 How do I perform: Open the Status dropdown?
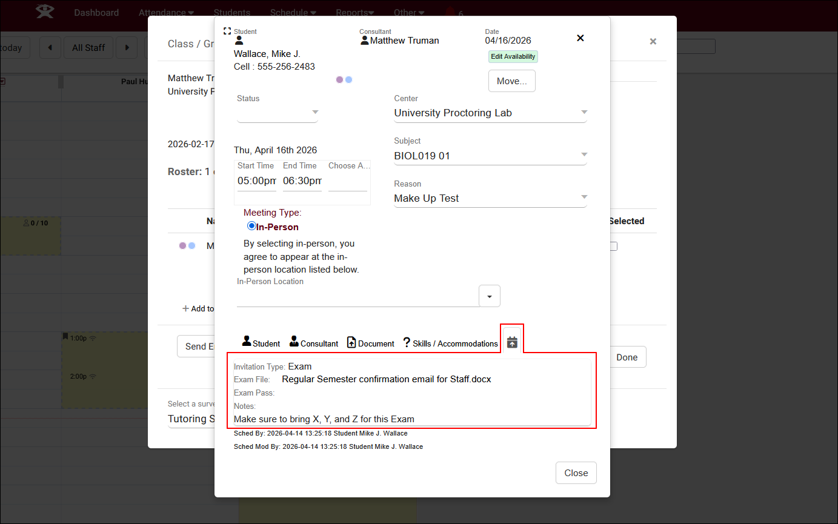278,113
